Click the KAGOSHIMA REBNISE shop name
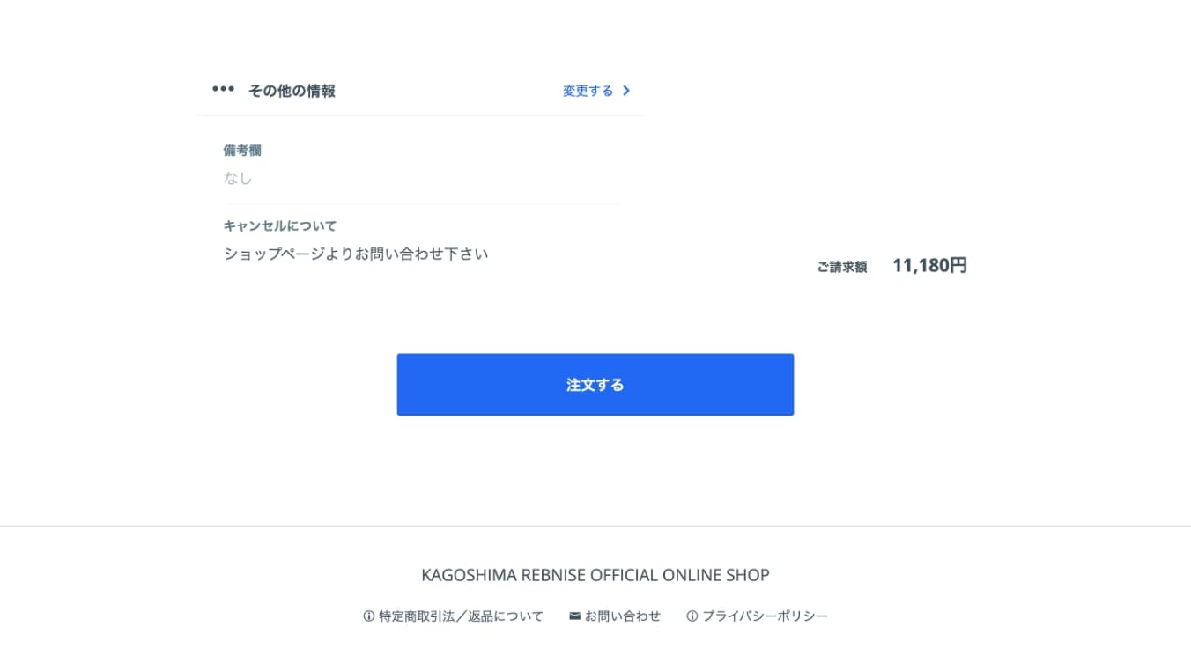 coord(595,574)
